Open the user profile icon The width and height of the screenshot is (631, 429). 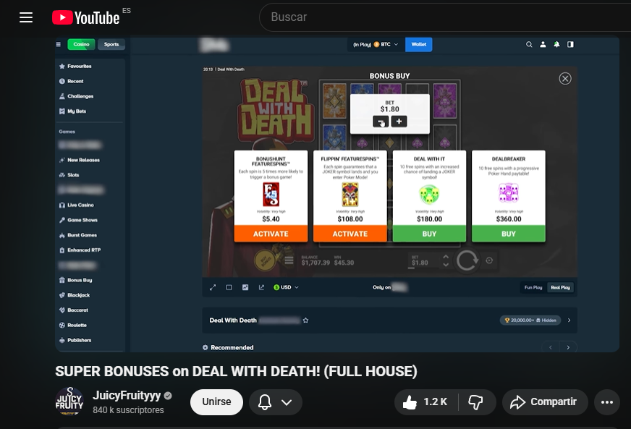(543, 44)
